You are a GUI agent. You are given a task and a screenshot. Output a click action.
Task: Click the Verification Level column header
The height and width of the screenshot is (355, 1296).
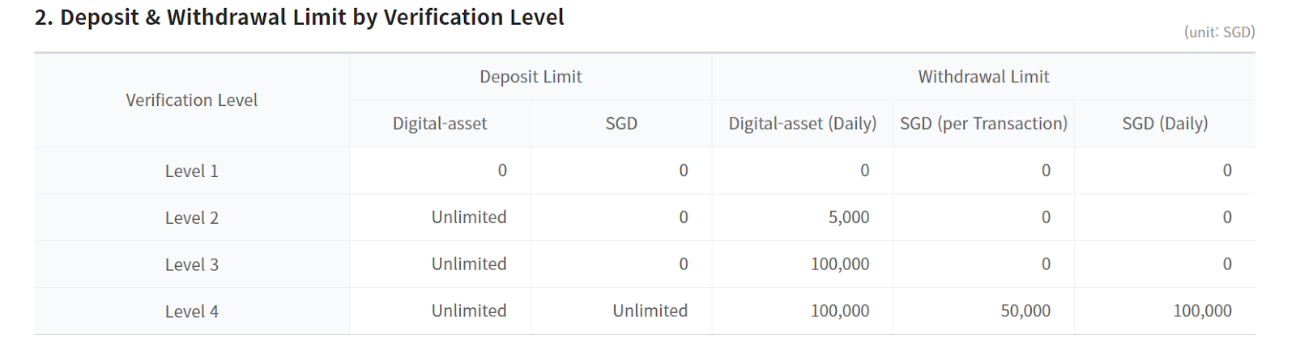[x=192, y=100]
